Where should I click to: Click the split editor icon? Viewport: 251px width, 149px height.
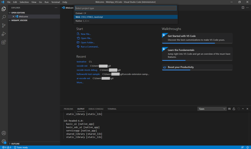tap(243, 8)
